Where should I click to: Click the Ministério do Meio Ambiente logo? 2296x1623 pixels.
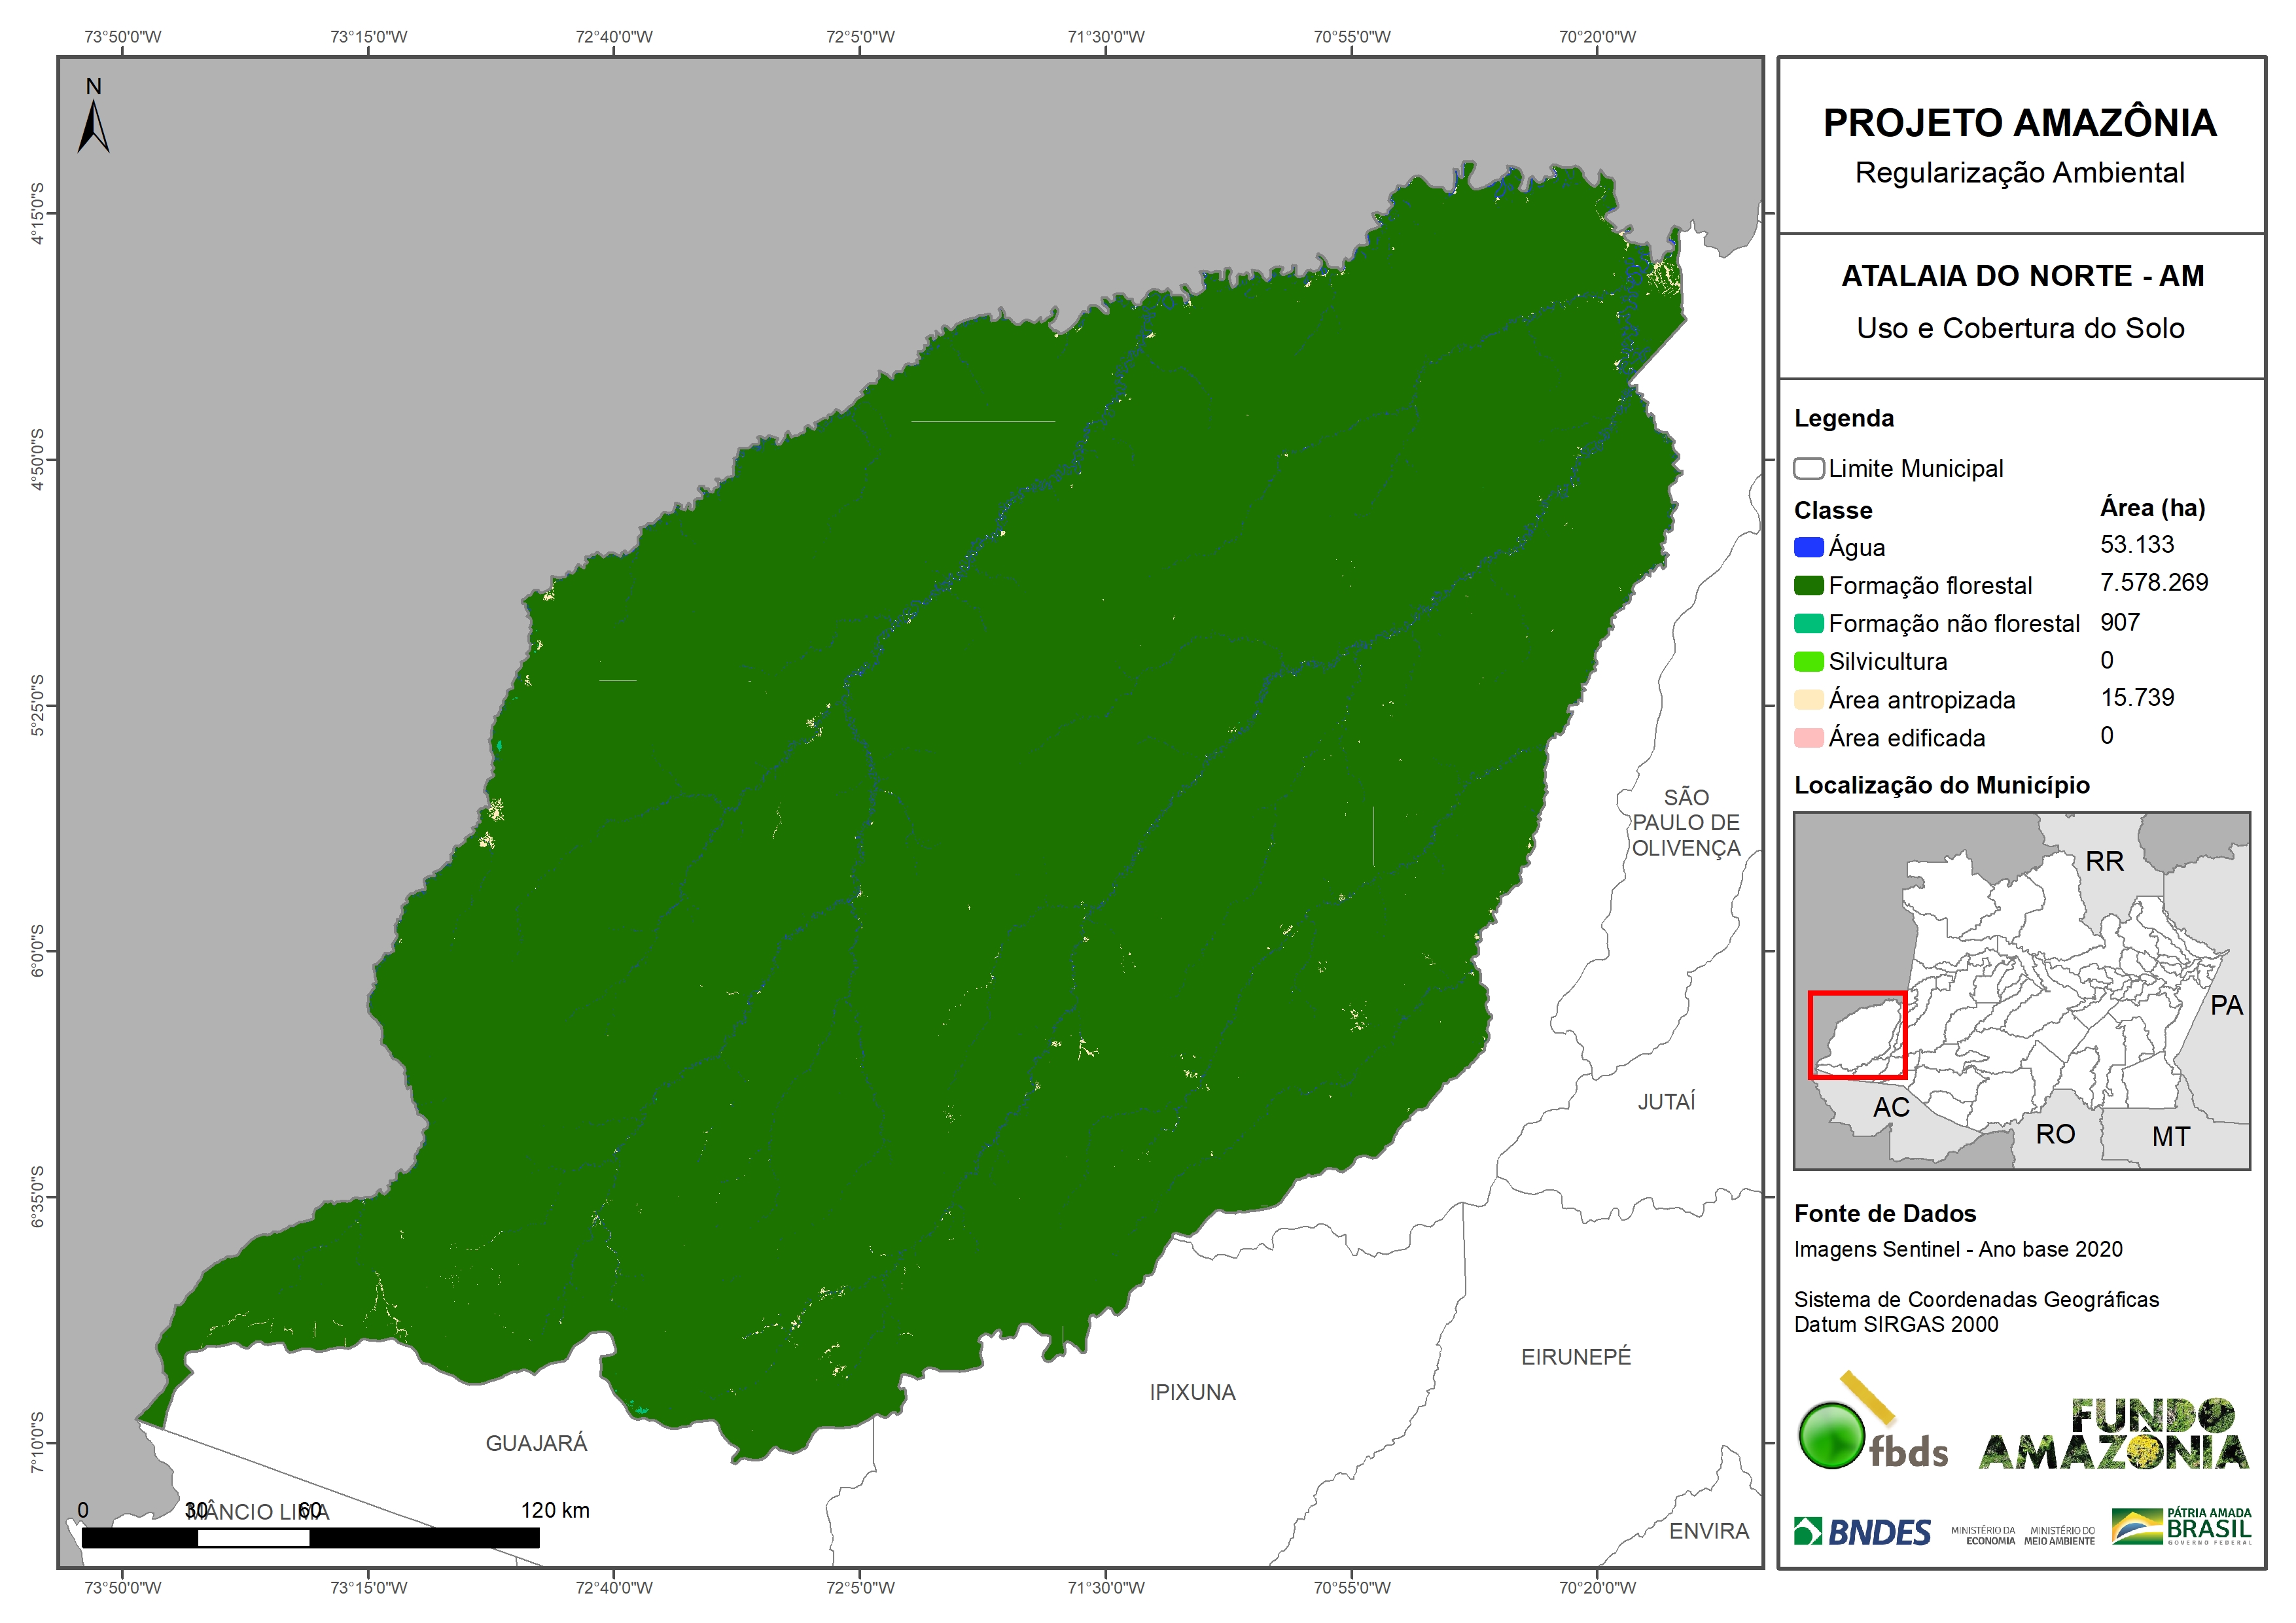[2059, 1535]
